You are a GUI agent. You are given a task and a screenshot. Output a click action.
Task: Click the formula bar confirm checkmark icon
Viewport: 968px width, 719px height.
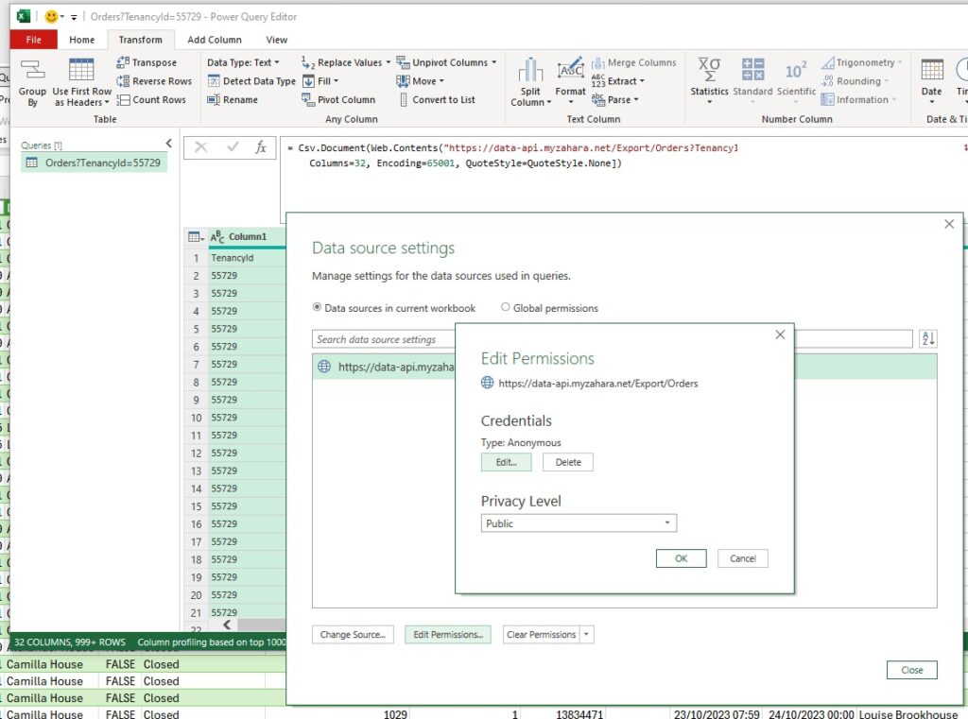tap(233, 146)
